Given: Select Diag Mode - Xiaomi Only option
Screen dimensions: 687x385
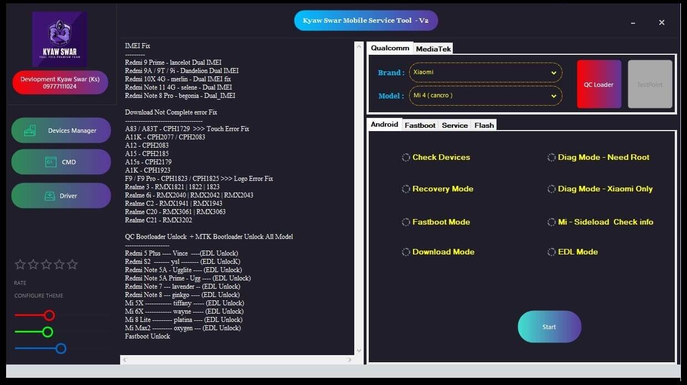Looking at the screenshot, I should pyautogui.click(x=600, y=189).
